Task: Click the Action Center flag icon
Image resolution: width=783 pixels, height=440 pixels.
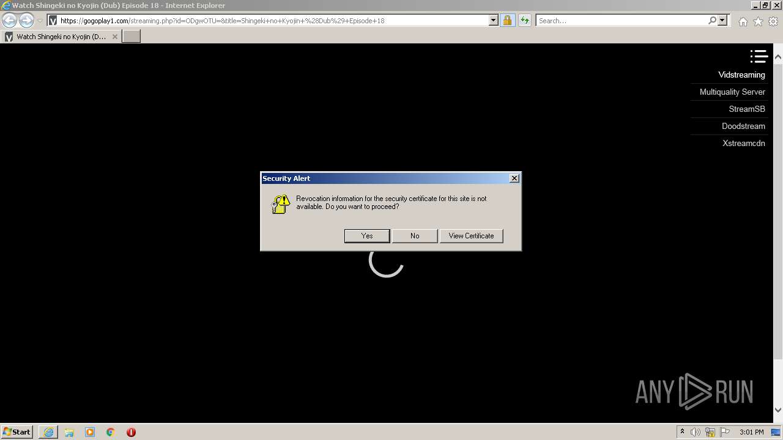Action: pyautogui.click(x=725, y=432)
